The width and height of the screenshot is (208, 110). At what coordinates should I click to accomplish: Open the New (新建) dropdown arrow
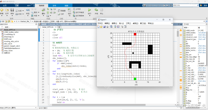click(x=2, y=16)
